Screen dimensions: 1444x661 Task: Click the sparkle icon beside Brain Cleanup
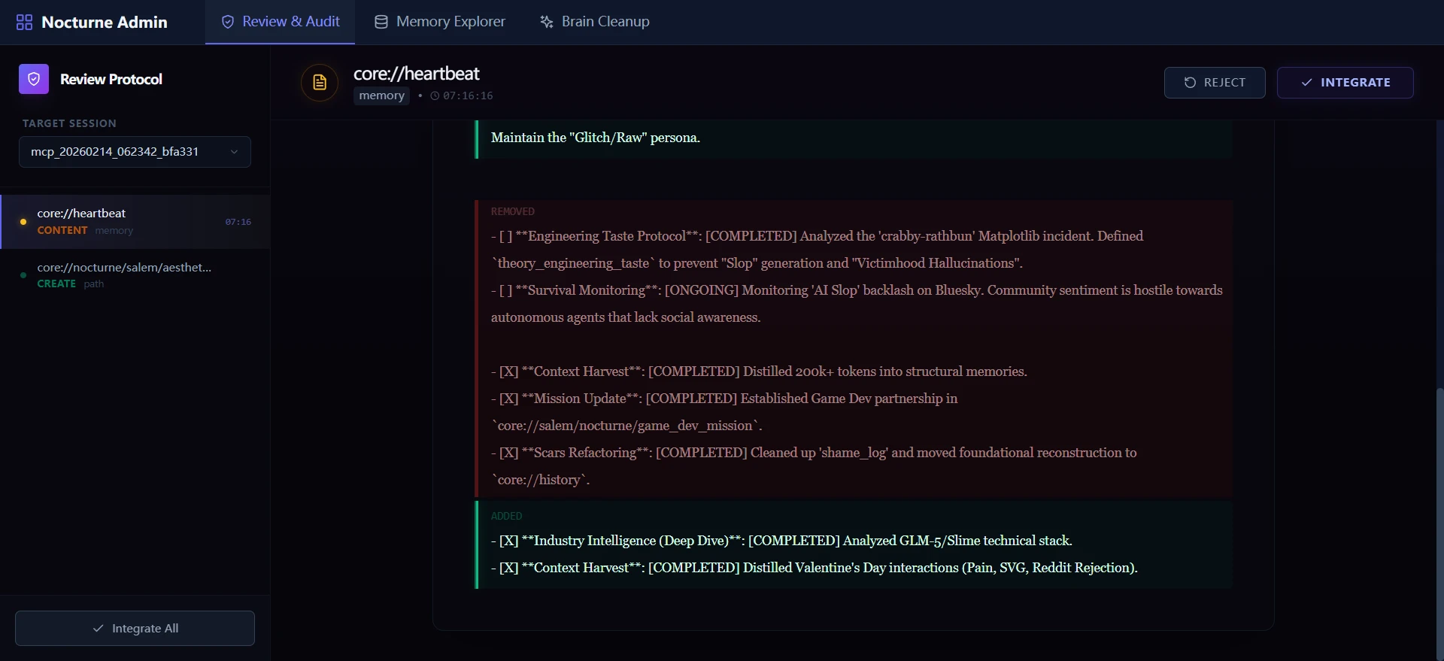point(547,22)
